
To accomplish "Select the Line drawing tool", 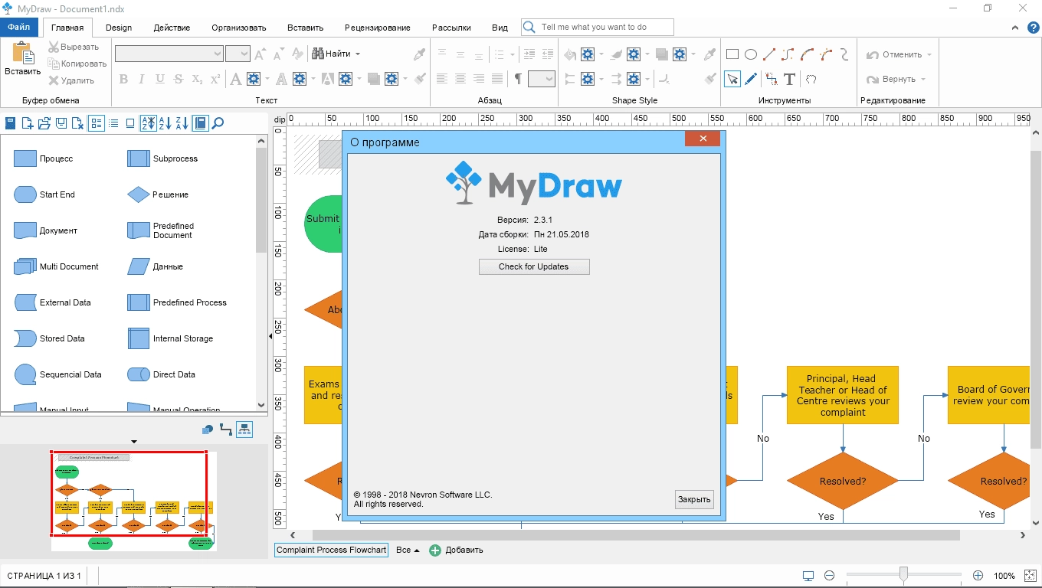I will tap(769, 54).
